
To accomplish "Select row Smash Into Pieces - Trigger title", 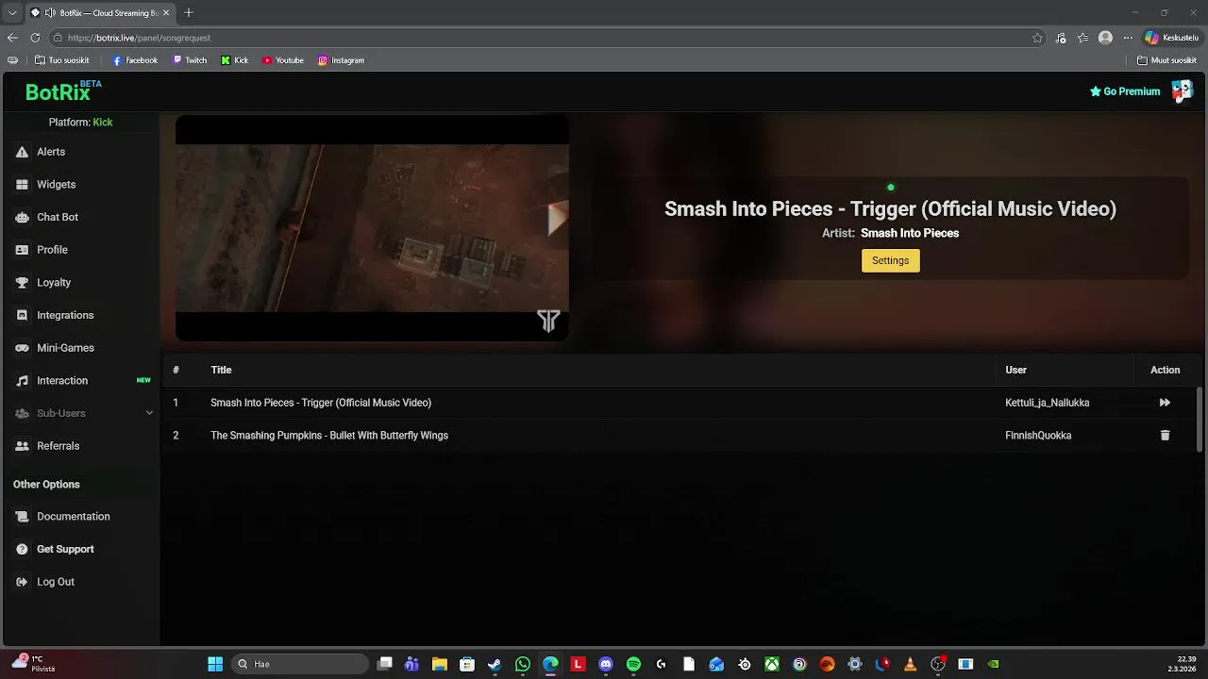I will point(321,403).
